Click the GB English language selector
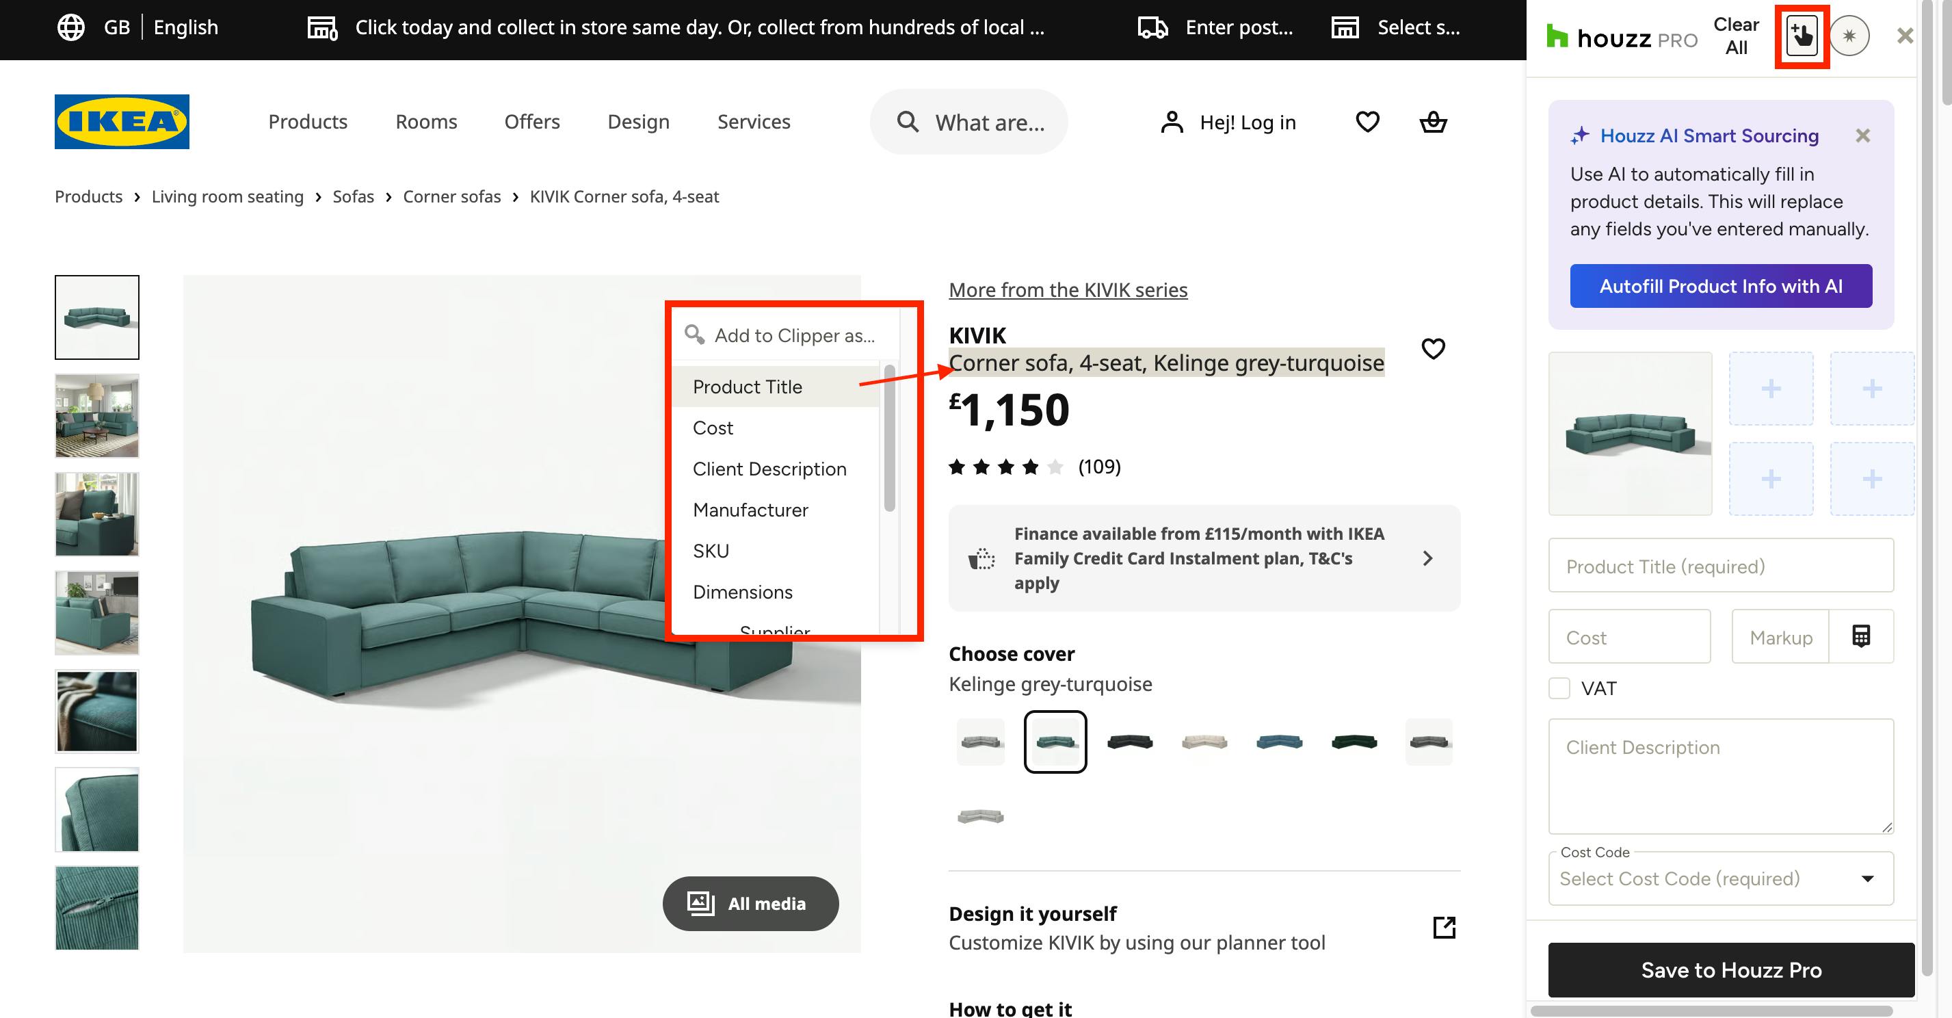This screenshot has width=1952, height=1018. tap(138, 27)
